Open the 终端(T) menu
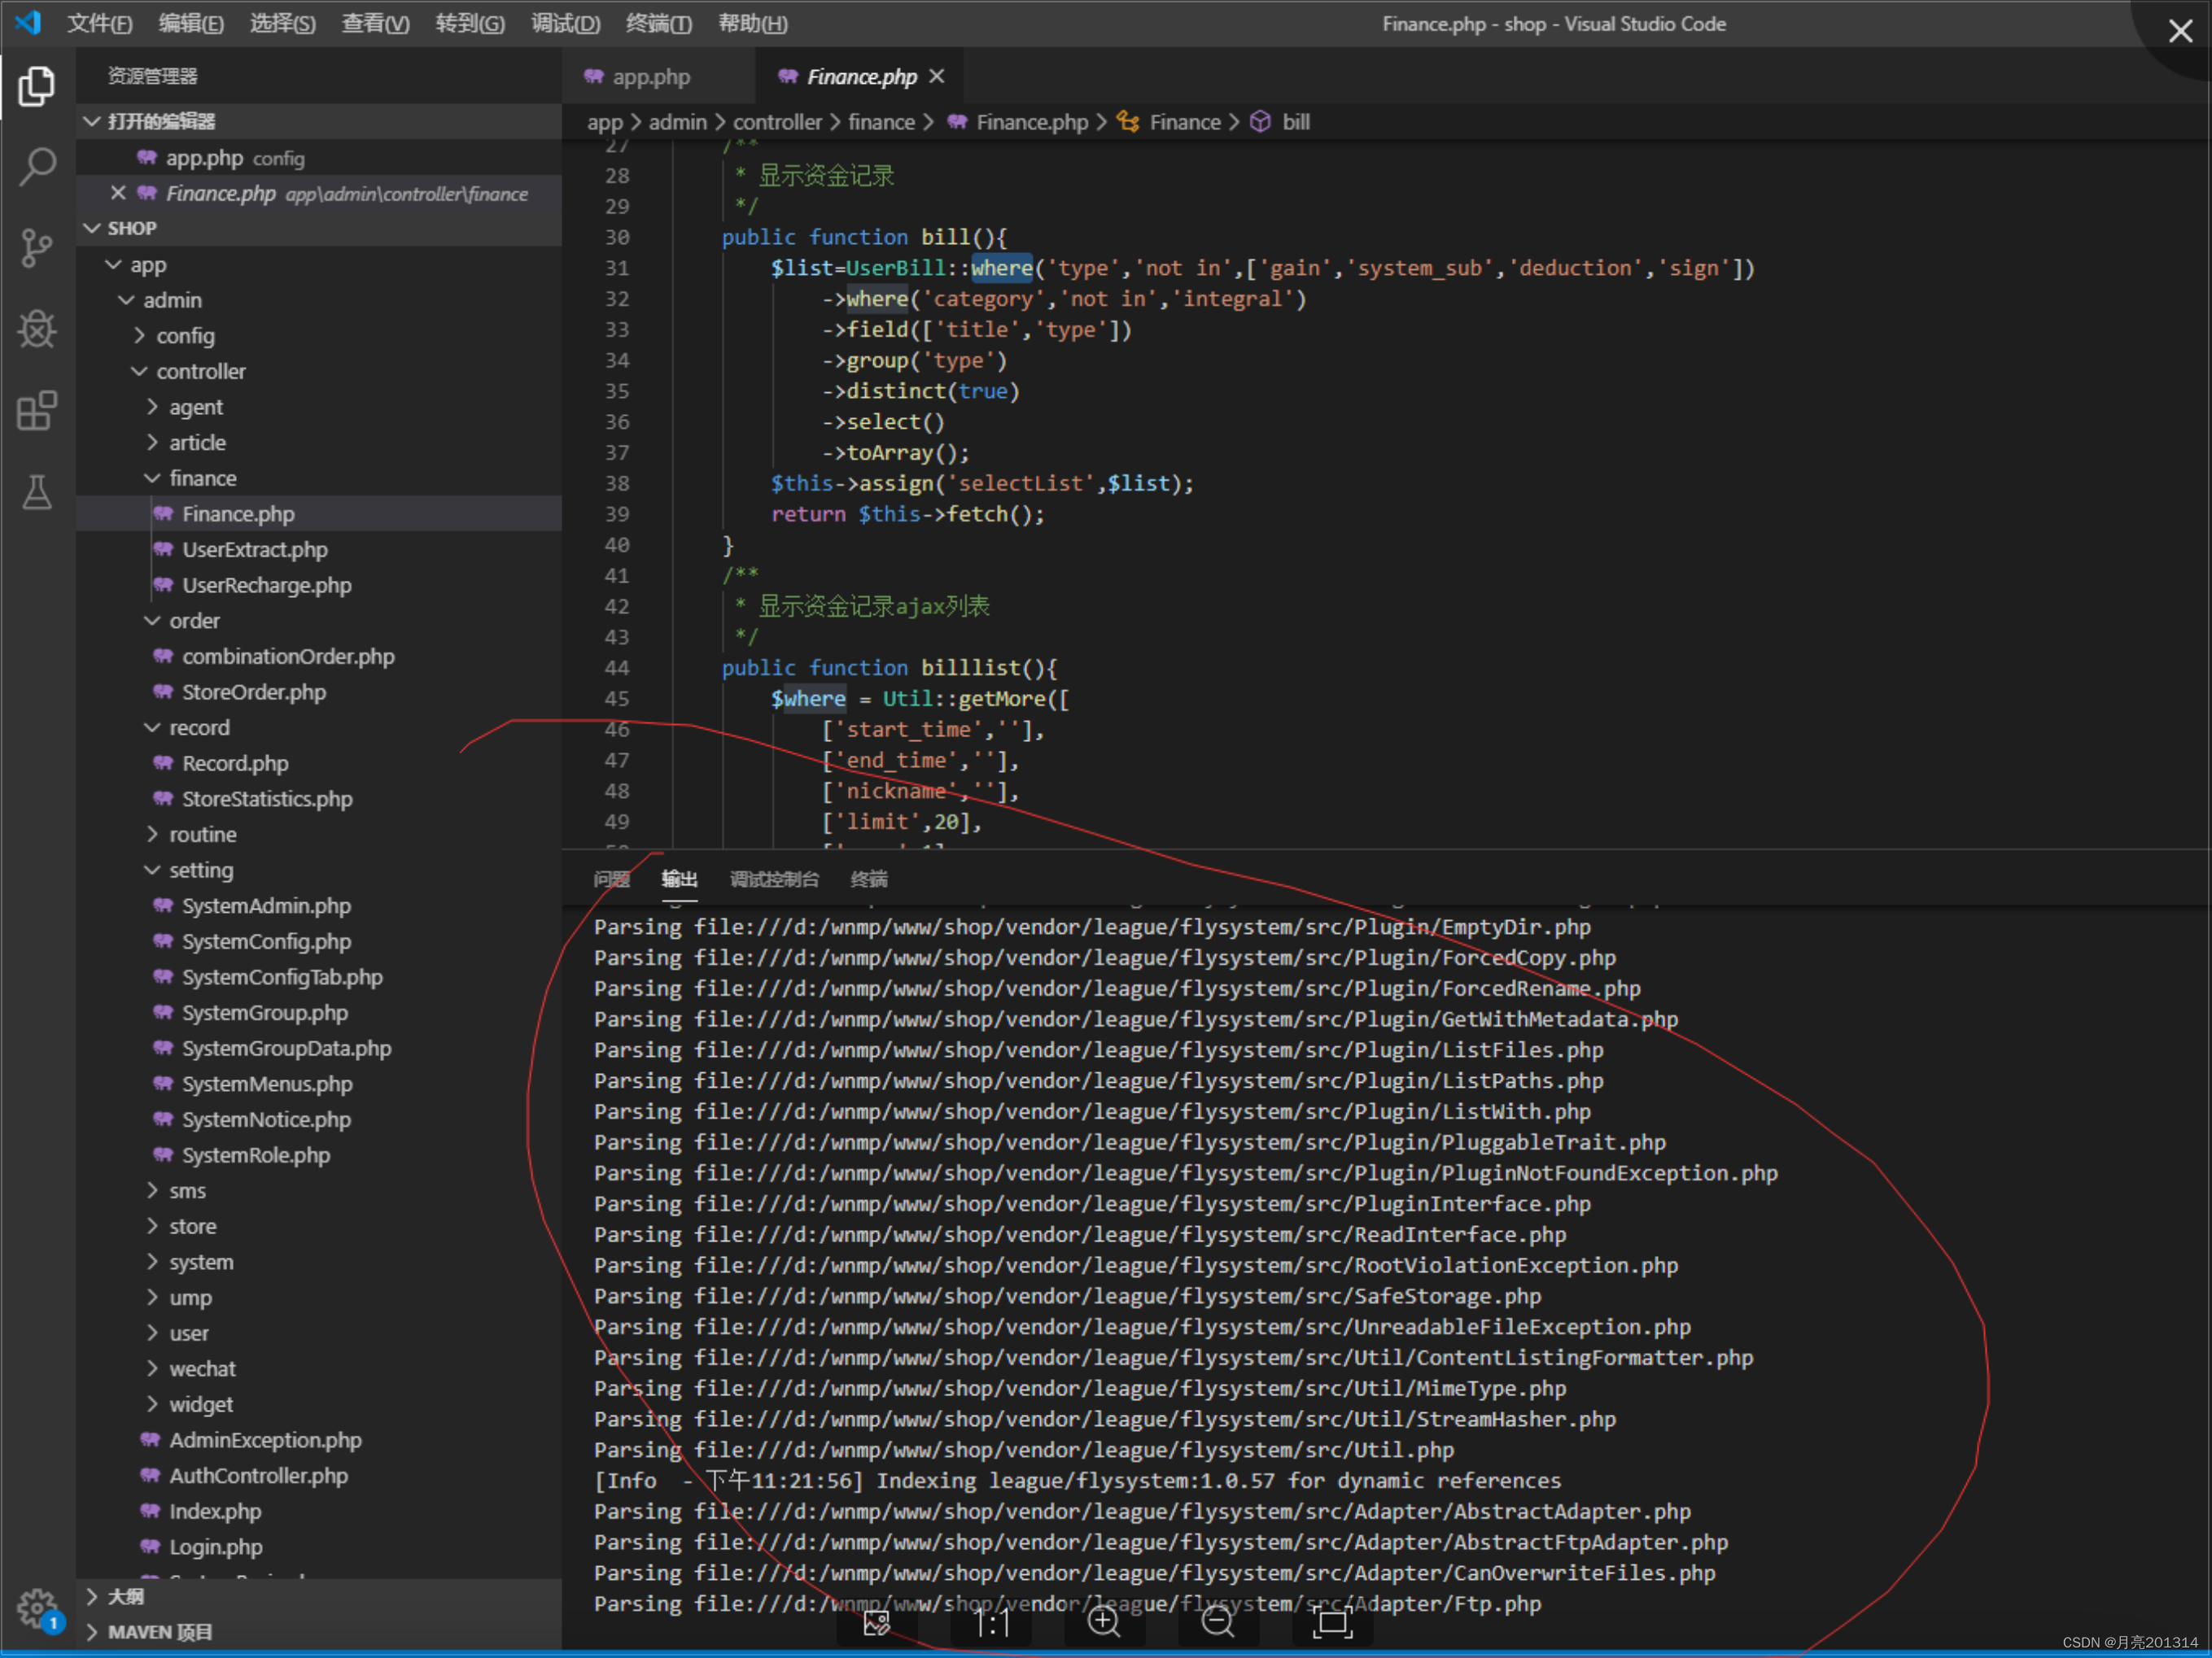Viewport: 2212px width, 1658px height. pos(658,24)
